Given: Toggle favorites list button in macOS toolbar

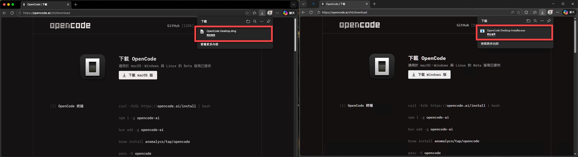Looking at the screenshot, I should tap(254, 13).
